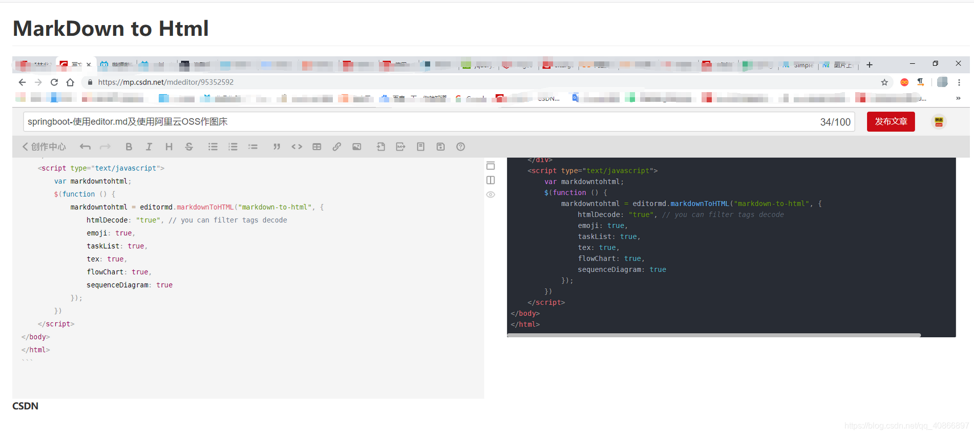Insert a heading using the H icon
974x435 pixels.
[x=168, y=147]
